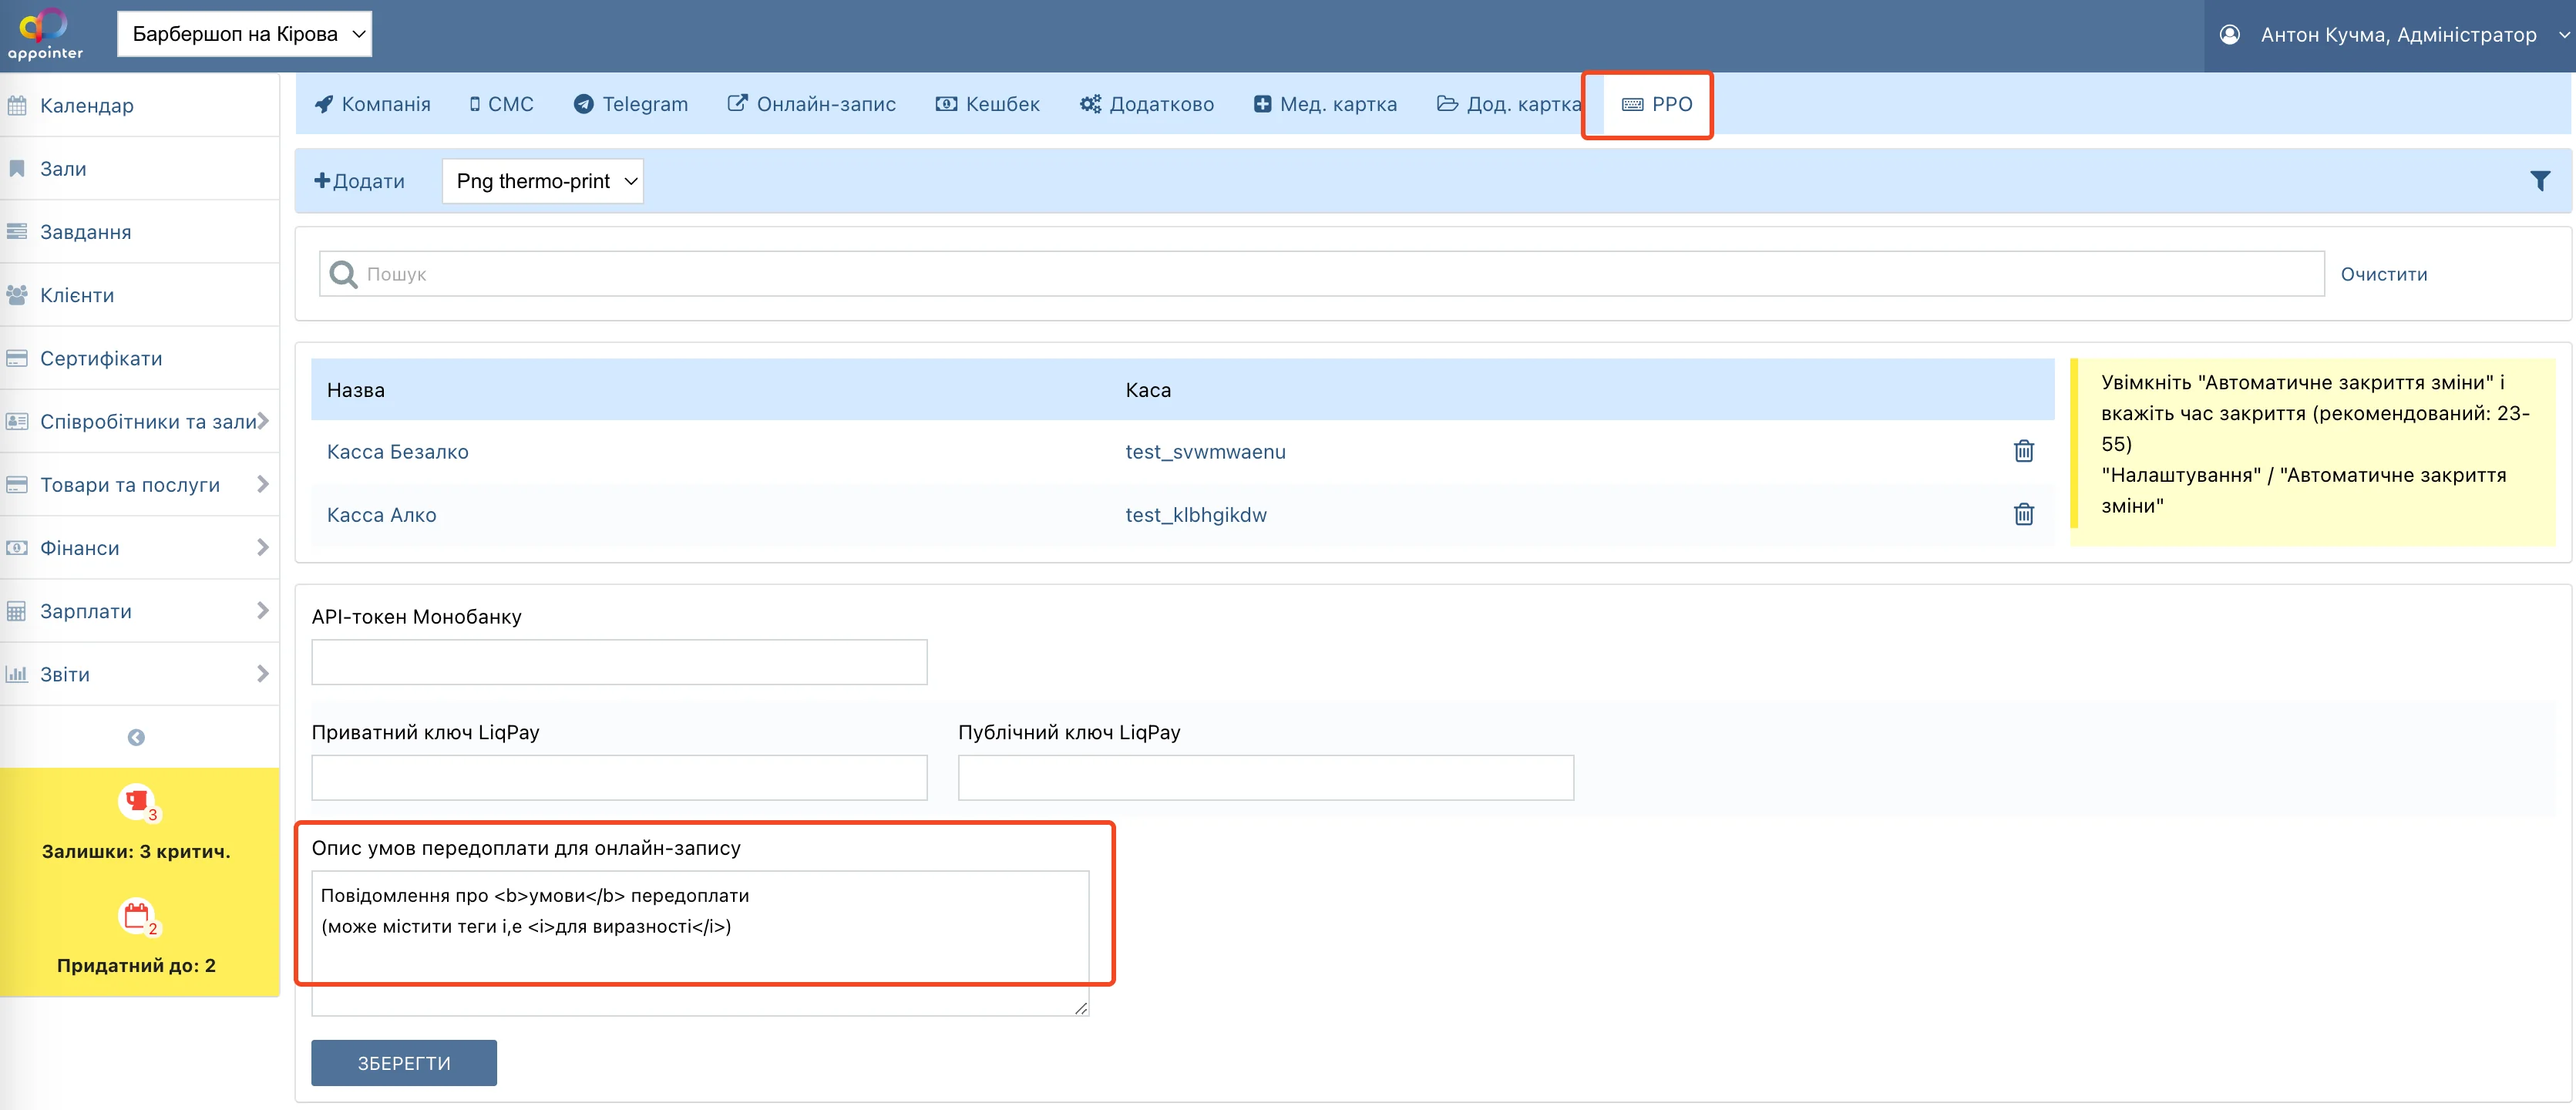Click the Залишки: 3 критич. notice
The image size is (2576, 1110).
point(136,851)
